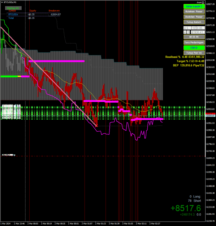Click the Kulakan Pasar button
The width and height of the screenshot is (216, 226).
[194, 12]
